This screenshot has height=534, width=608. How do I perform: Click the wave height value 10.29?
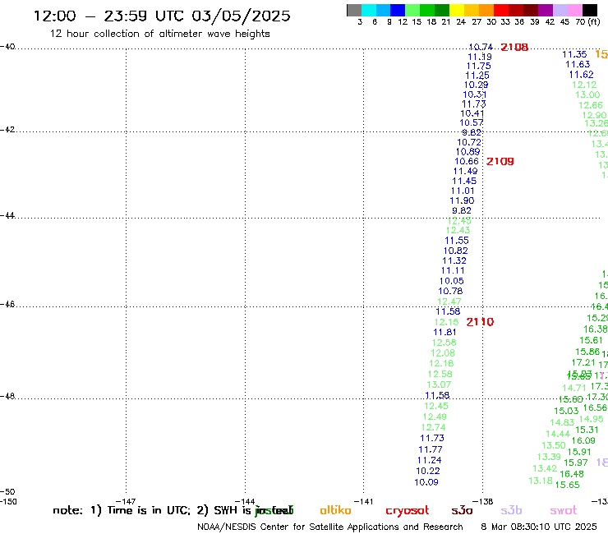pyautogui.click(x=477, y=85)
